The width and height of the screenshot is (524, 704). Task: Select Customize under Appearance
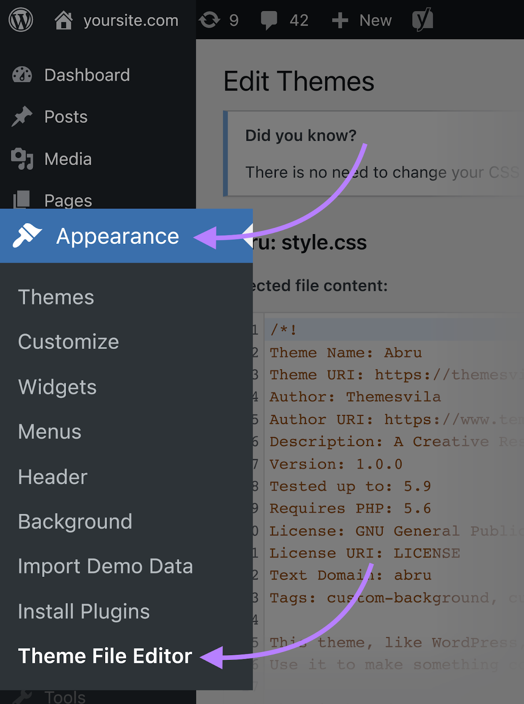(x=69, y=342)
